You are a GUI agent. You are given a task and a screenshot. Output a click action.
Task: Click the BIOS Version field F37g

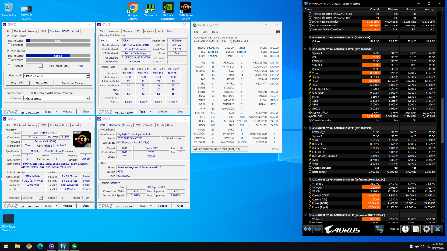[151, 172]
